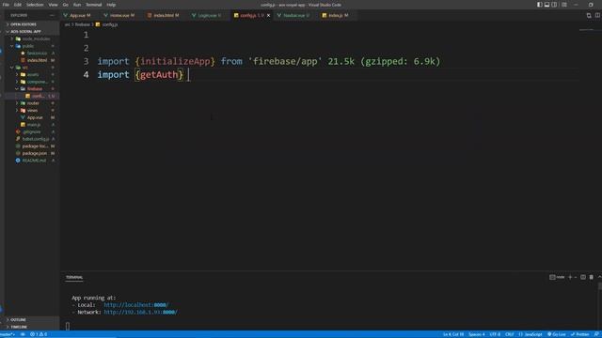Switch to the index.js editor tab
Viewport: 602px width, 338px height.
pos(336,15)
